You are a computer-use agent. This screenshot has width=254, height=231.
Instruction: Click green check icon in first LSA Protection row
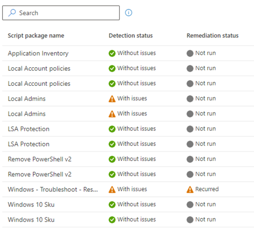coord(112,129)
